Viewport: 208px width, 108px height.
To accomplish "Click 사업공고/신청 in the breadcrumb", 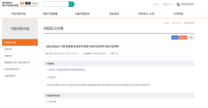I will coord(189,23).
